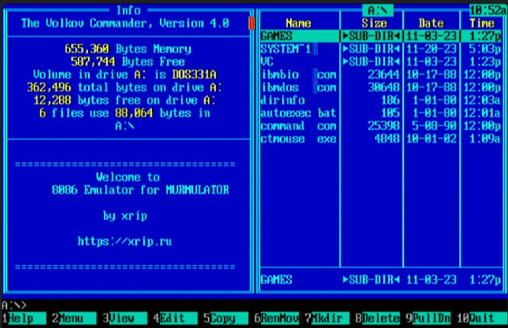Click size 23644 of ibmbio
This screenshot has width=508, height=328.
click(x=384, y=74)
